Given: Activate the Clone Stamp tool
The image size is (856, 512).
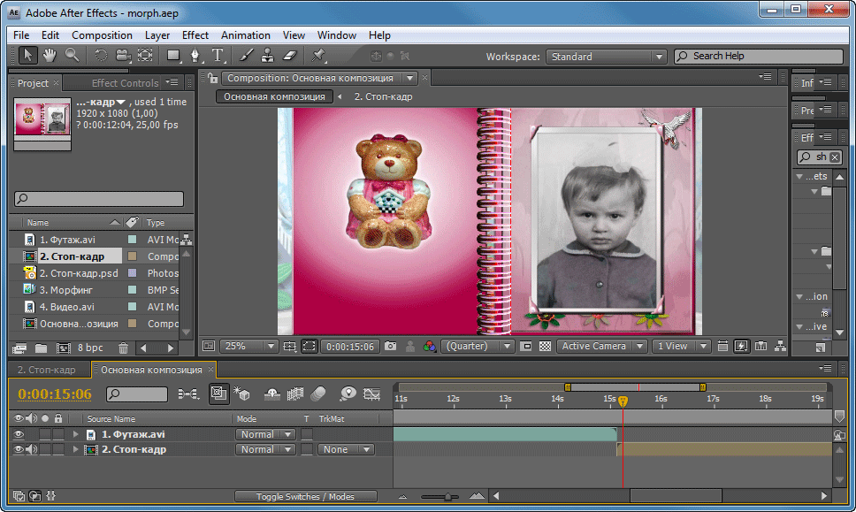Looking at the screenshot, I should click(267, 56).
